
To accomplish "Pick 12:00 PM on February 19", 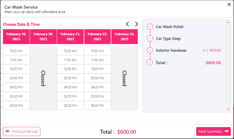I will (x=16, y=69).
